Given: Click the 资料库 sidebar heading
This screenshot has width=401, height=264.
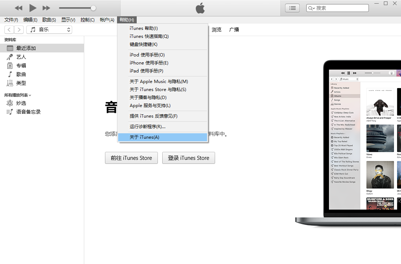Looking at the screenshot, I should pos(10,40).
